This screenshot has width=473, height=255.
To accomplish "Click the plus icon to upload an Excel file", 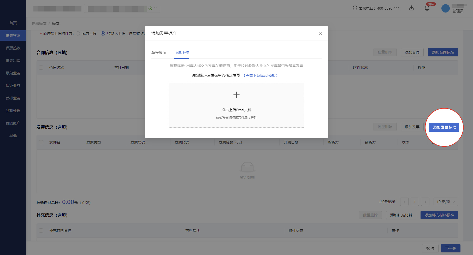I will 236,94.
